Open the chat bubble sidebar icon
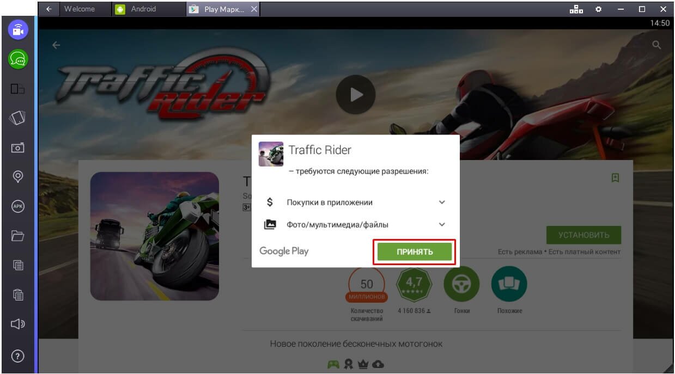 (18, 59)
